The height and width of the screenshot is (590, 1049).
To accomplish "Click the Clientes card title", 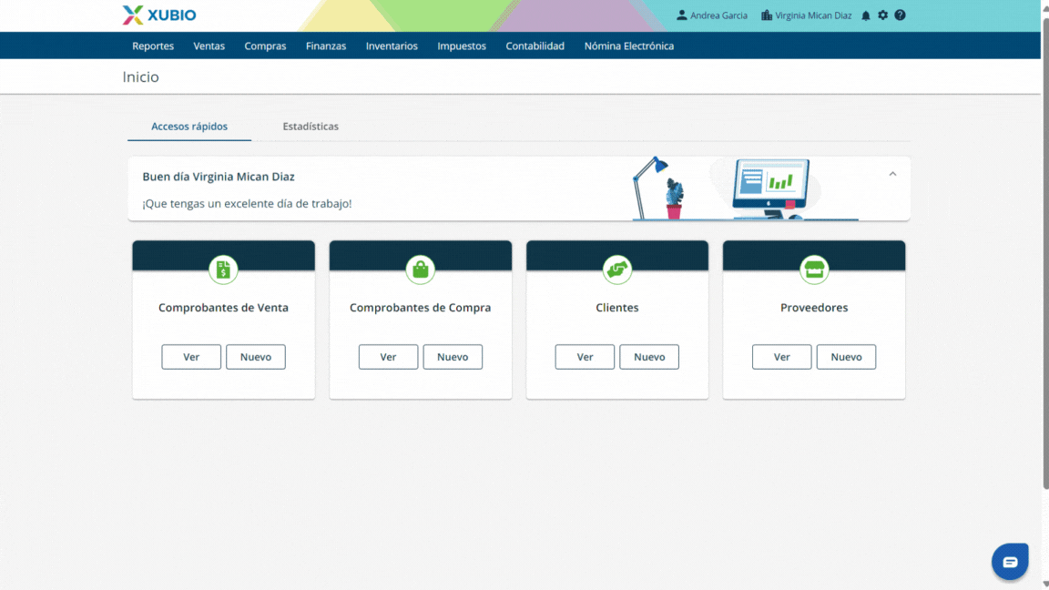I will point(616,308).
